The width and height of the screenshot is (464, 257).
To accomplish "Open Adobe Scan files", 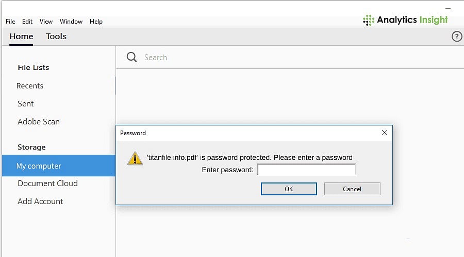I will tap(39, 122).
